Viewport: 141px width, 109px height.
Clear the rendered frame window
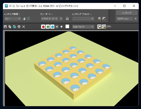tap(23, 27)
